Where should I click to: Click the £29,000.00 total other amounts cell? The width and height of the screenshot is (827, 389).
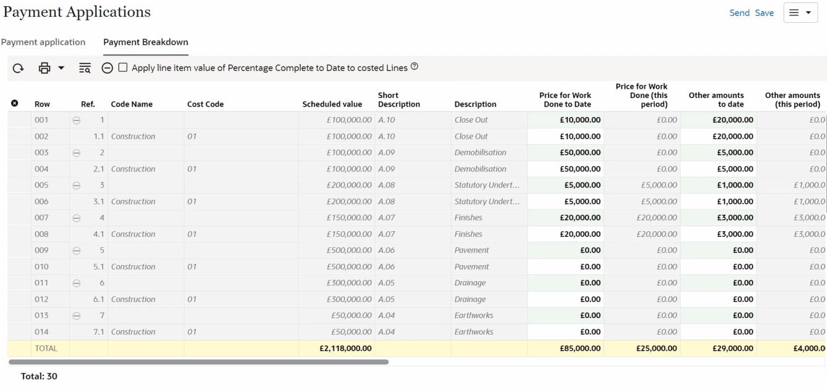pos(733,348)
